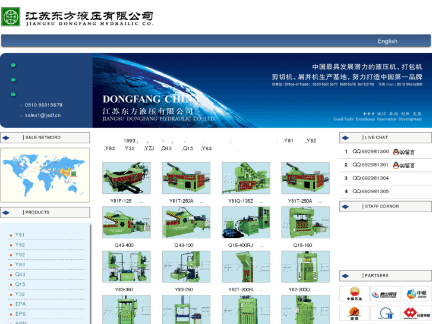Click the PARTNERS panel title

coord(376,275)
